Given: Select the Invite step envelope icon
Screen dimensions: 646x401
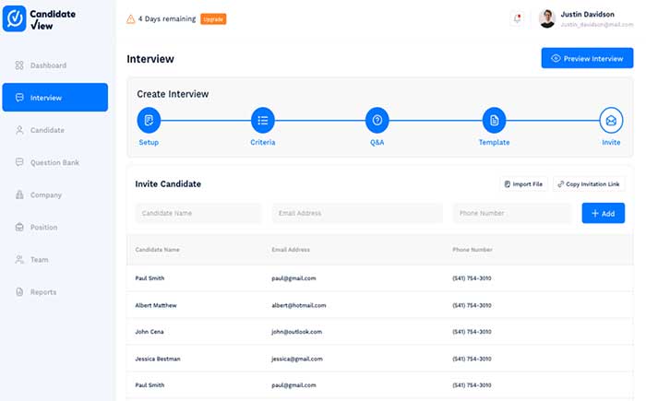Looking at the screenshot, I should pos(611,120).
